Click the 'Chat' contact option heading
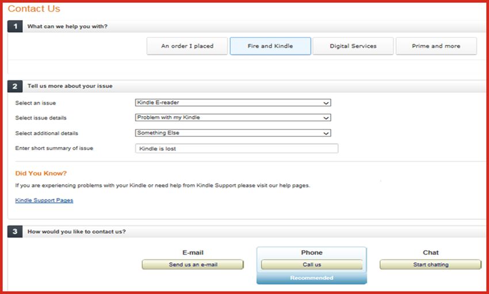Screen dimensions: 489x294 pos(431,253)
